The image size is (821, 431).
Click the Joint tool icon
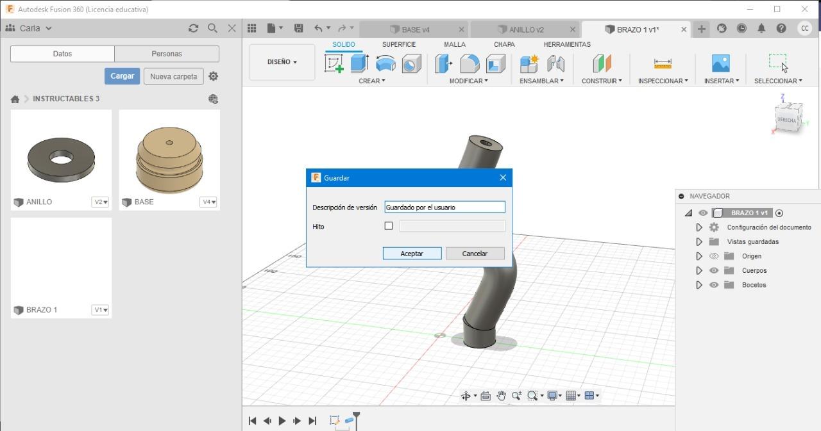pyautogui.click(x=555, y=63)
